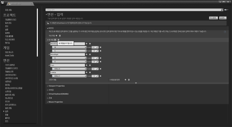Collapse the Turn axis entry
The width and height of the screenshot is (232, 127).
click(49, 65)
